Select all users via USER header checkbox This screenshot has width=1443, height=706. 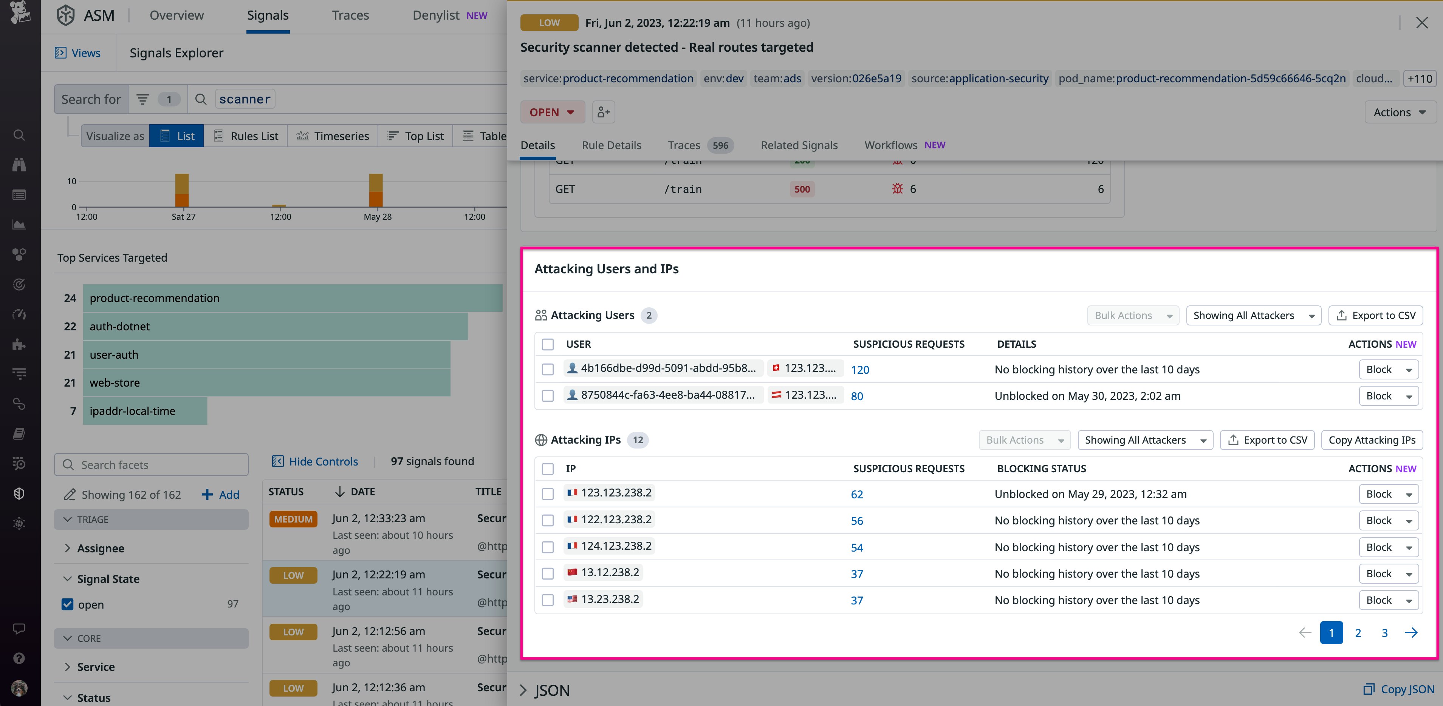[x=548, y=344]
